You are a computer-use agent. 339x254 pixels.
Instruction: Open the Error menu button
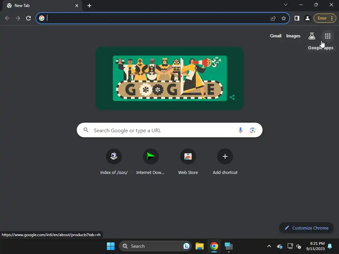325,19
